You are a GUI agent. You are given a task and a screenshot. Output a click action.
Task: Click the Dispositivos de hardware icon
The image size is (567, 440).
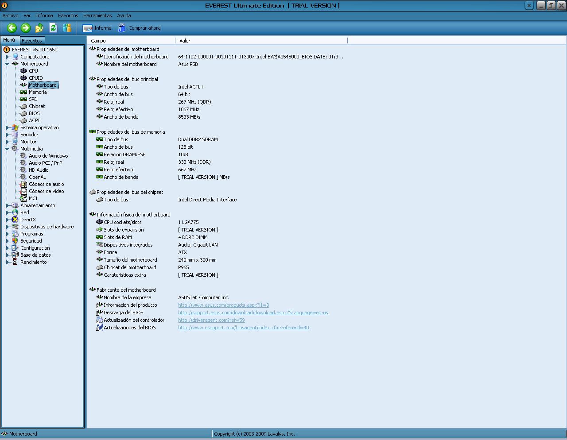point(15,227)
